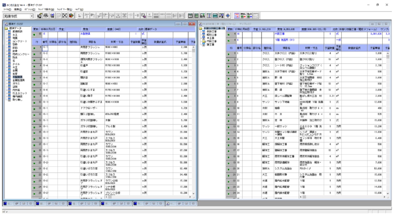Click green row marker for 天井クロス row
Viewport: 394px width, 215px height.
tap(229, 54)
